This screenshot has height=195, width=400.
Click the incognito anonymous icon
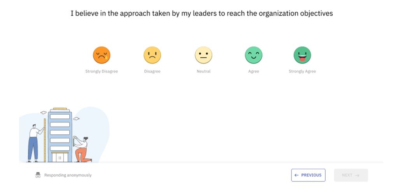coord(38,175)
